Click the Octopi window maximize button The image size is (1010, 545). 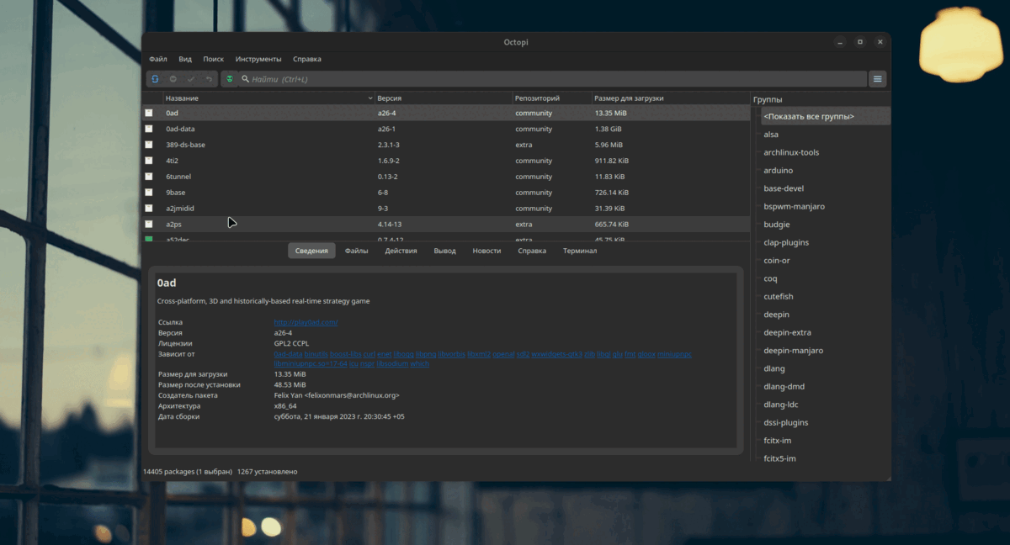coord(860,42)
